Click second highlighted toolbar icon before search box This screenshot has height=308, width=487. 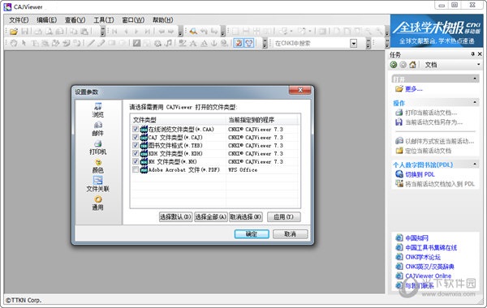tap(249, 43)
